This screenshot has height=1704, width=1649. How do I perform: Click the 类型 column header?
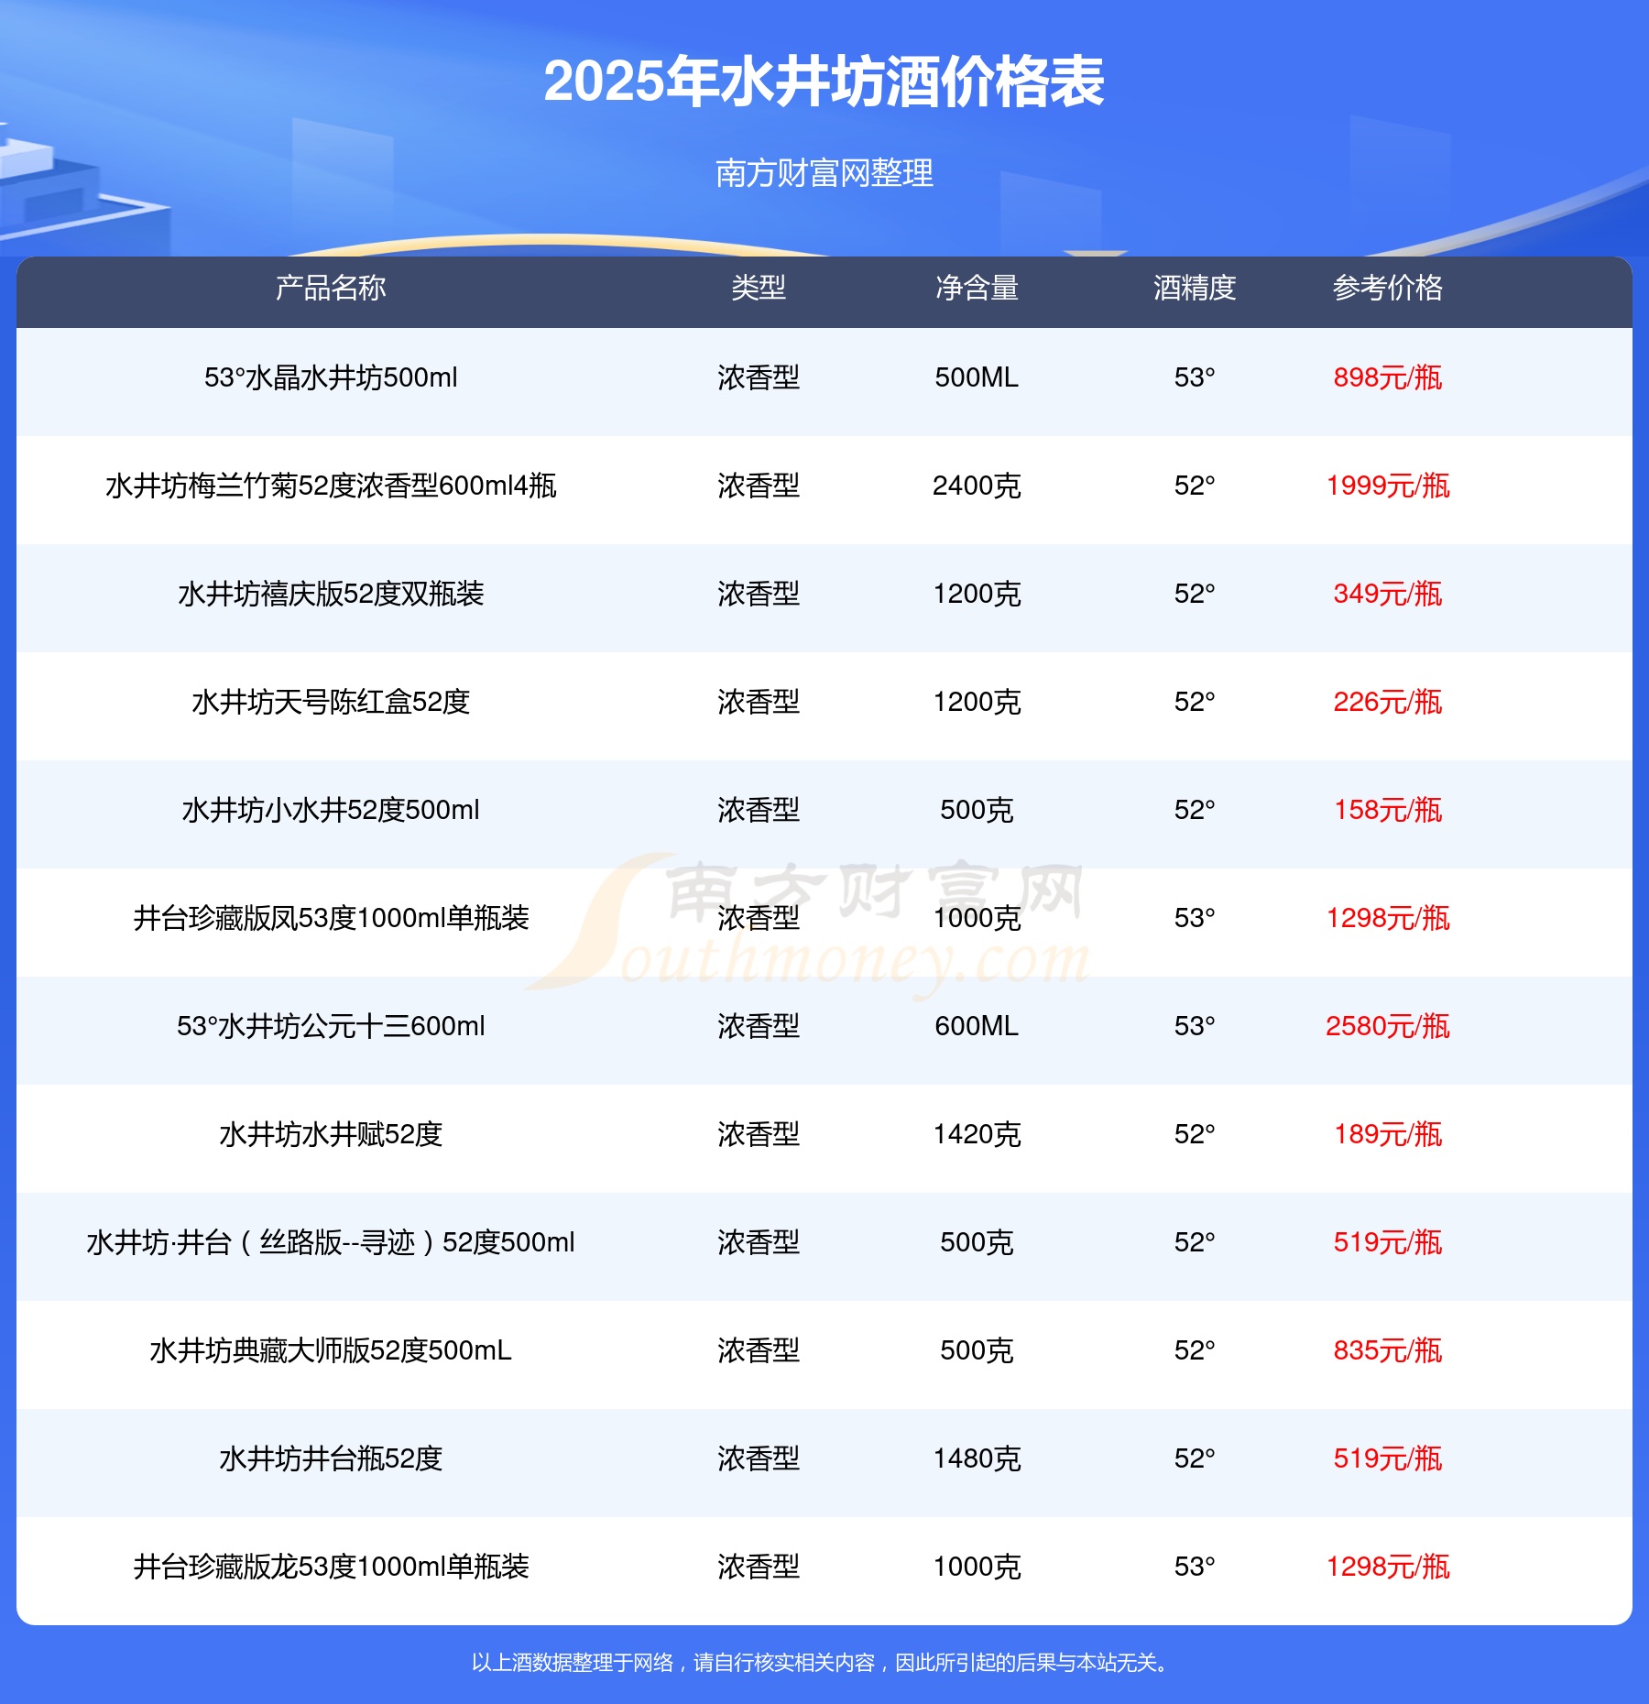759,288
